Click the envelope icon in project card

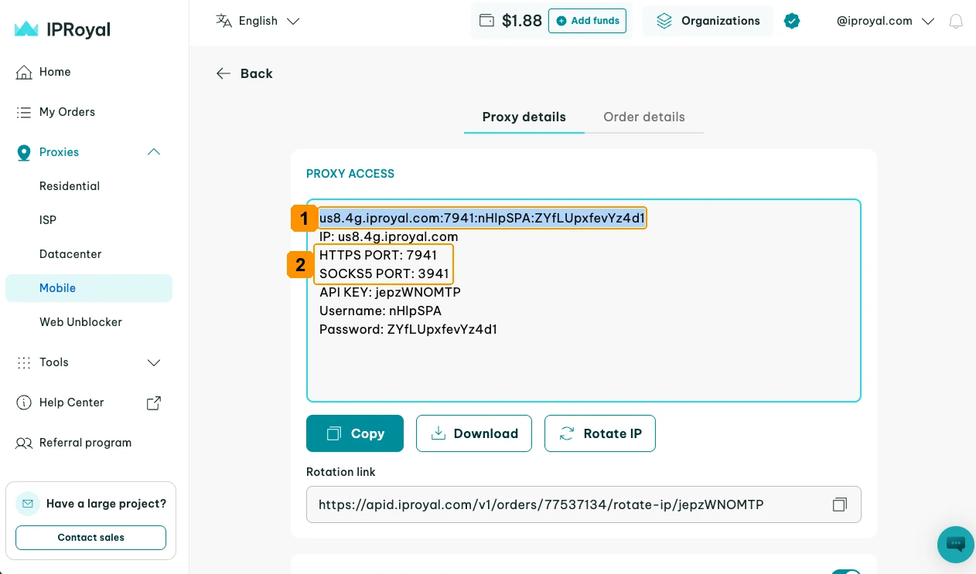pos(28,504)
